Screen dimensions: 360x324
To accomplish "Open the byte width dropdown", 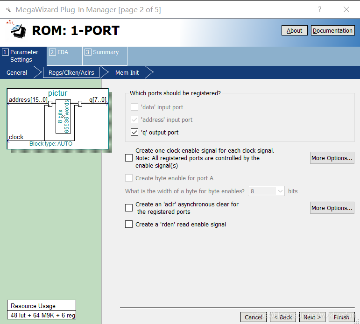I will click(x=266, y=191).
